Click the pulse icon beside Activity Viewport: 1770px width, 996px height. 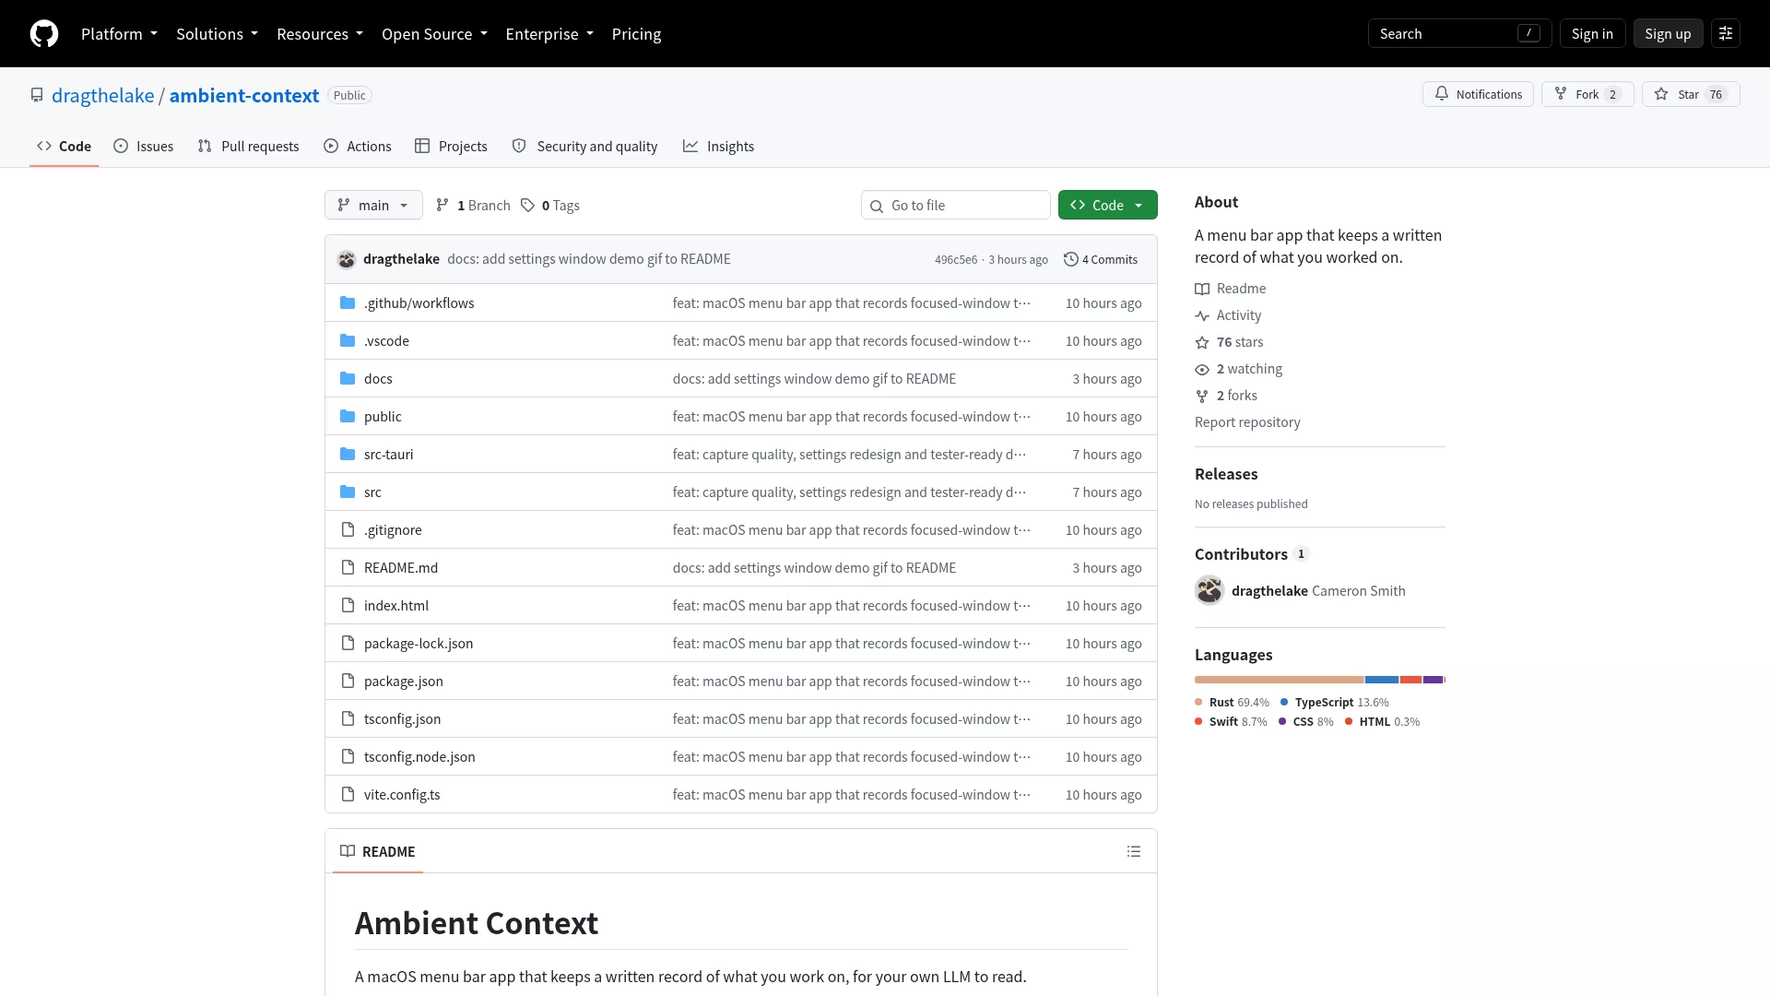coord(1202,315)
